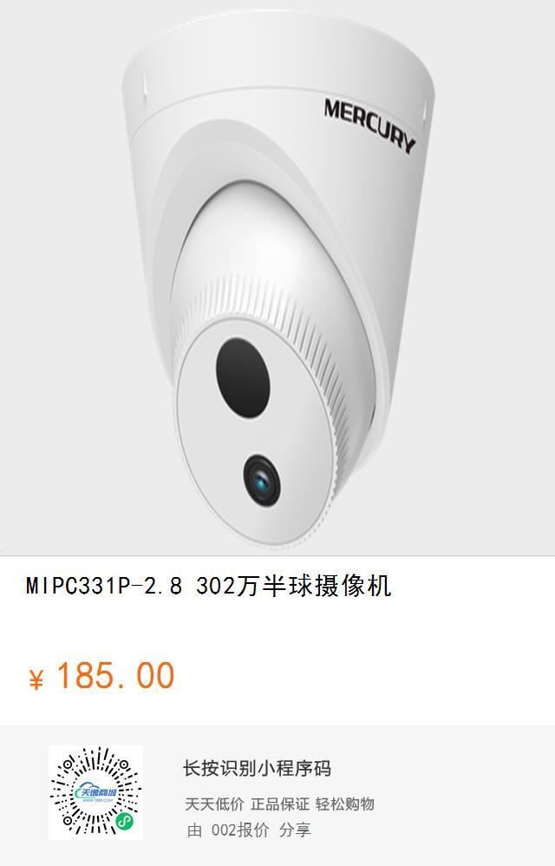The height and width of the screenshot is (866, 555).
Task: Click the black infrared sensor window
Action: (x=243, y=379)
